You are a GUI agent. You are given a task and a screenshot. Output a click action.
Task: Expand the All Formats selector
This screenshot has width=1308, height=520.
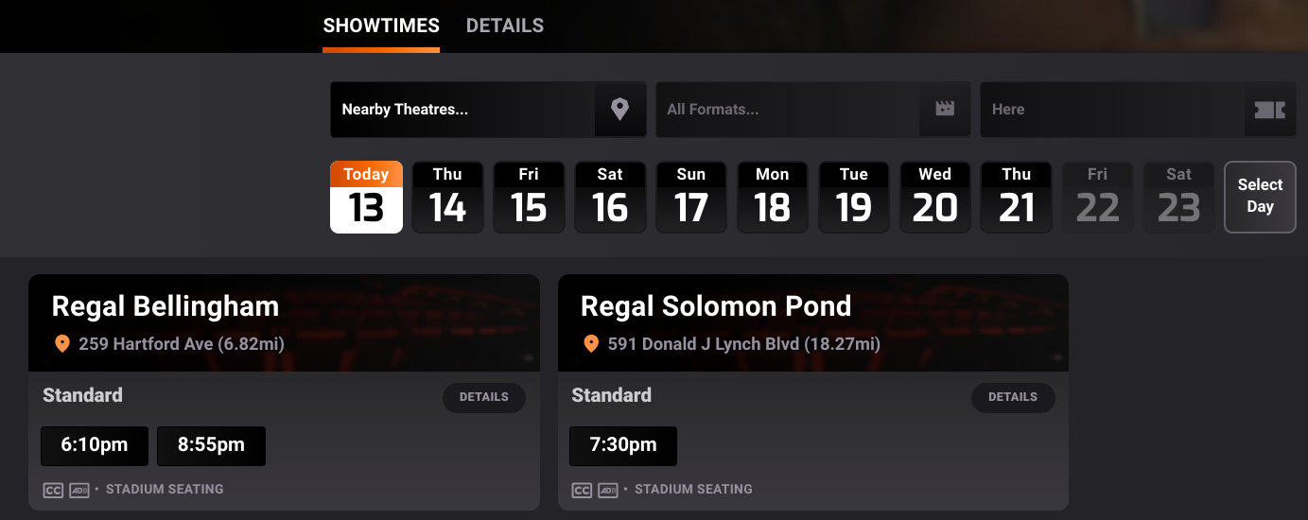[812, 110]
